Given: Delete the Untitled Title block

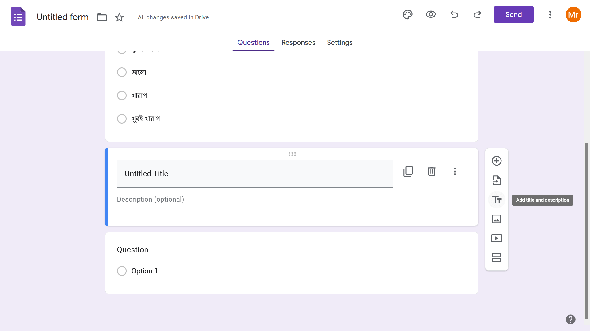Looking at the screenshot, I should coord(431,171).
